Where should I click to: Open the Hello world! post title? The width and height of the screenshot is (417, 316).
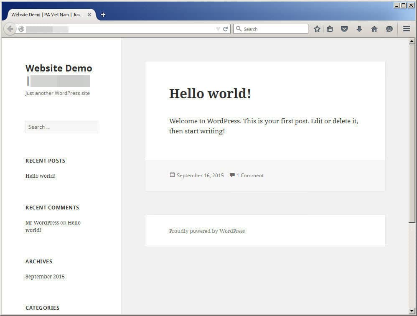point(210,94)
